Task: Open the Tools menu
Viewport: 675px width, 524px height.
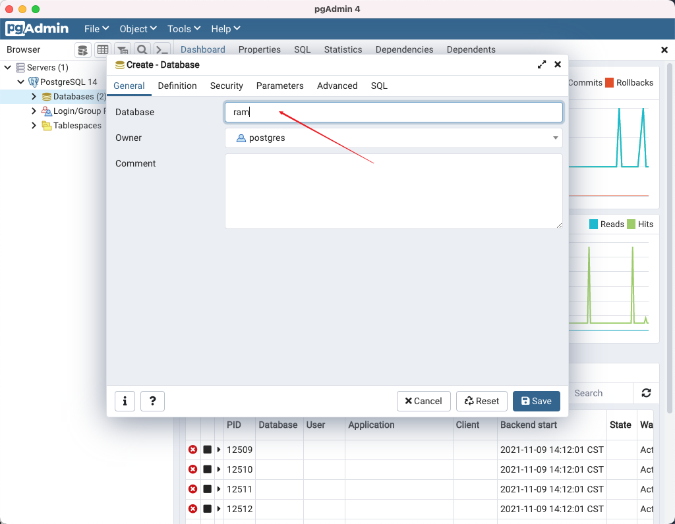Action: (x=184, y=29)
